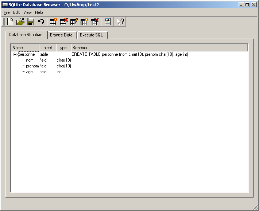The width and height of the screenshot is (259, 211).
Task: Click the New Database toolbar icon
Action: click(x=10, y=22)
